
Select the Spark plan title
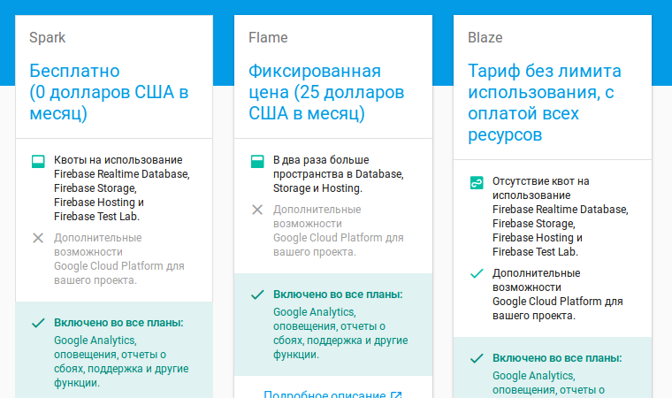coord(47,38)
